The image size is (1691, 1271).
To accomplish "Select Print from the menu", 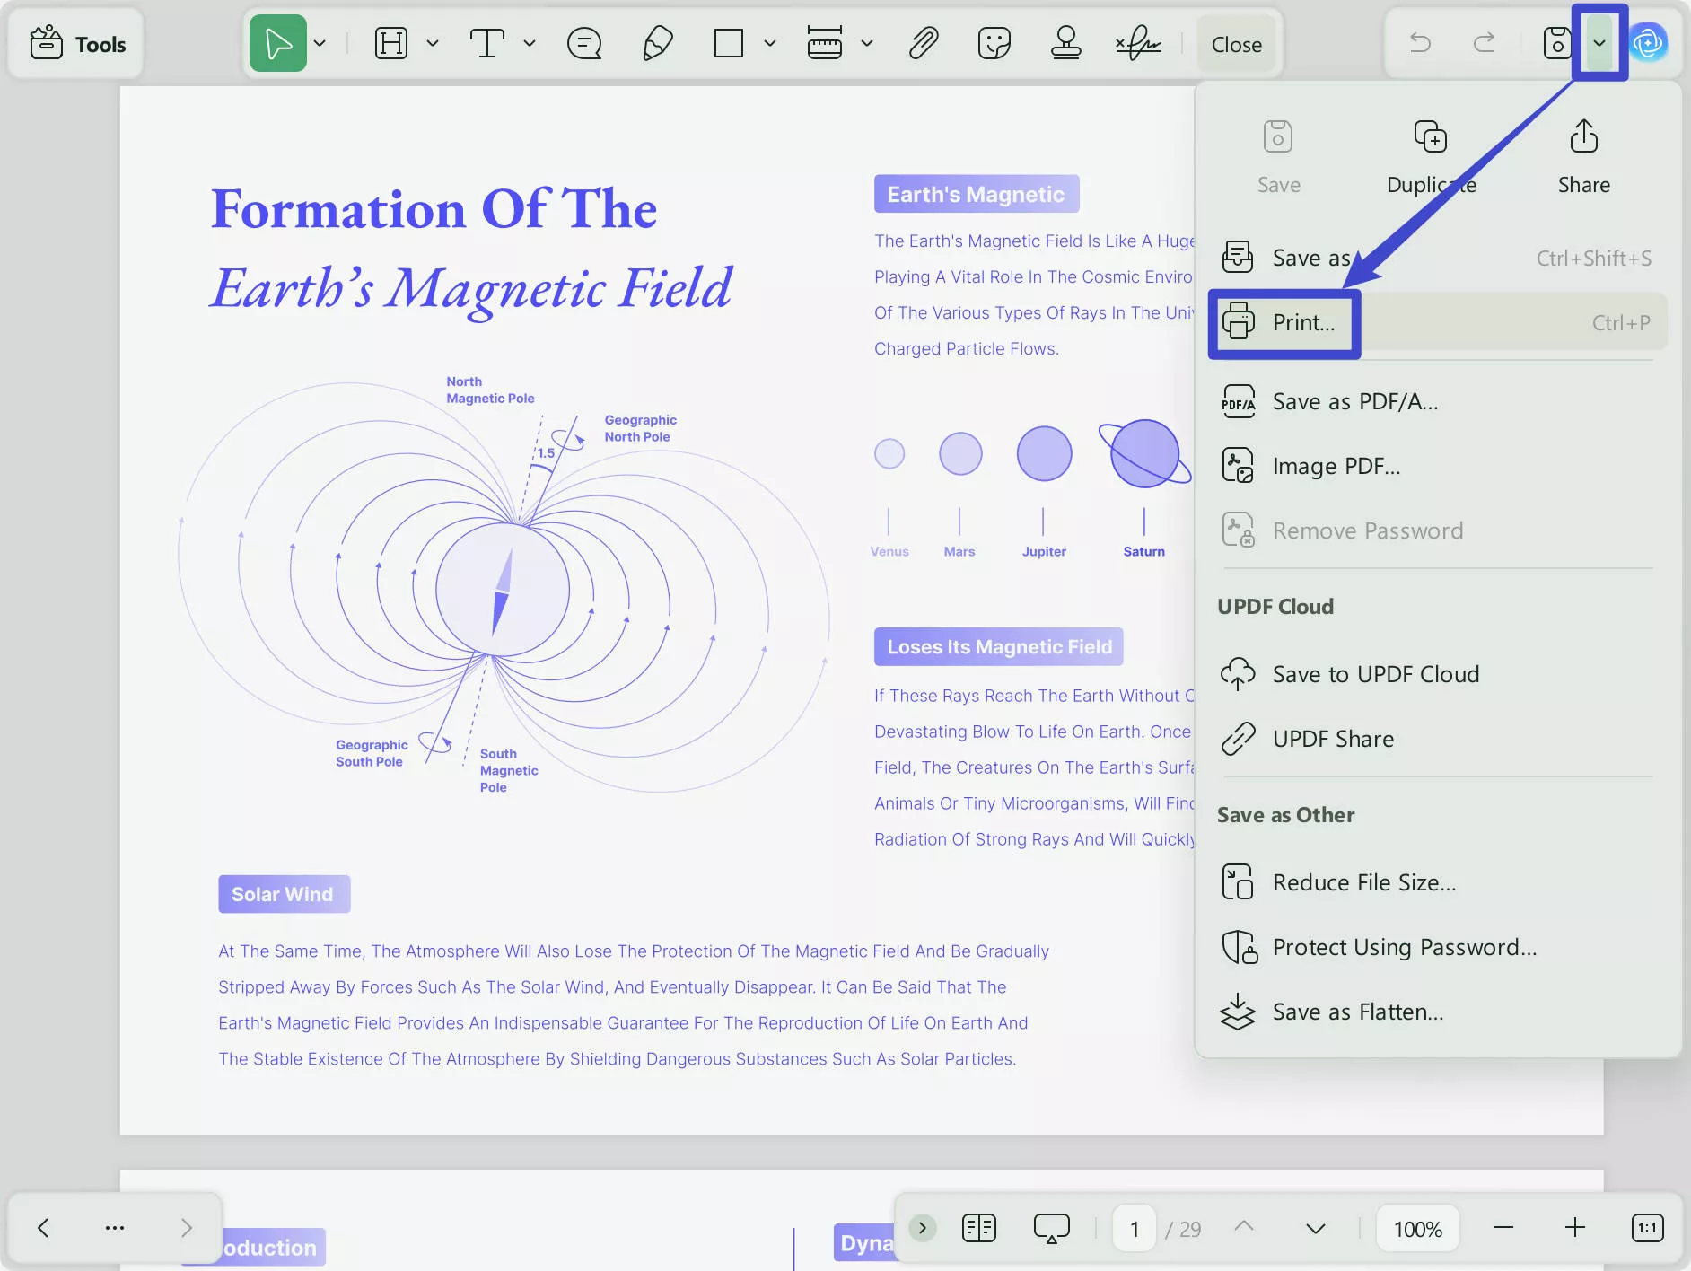I will point(1301,322).
